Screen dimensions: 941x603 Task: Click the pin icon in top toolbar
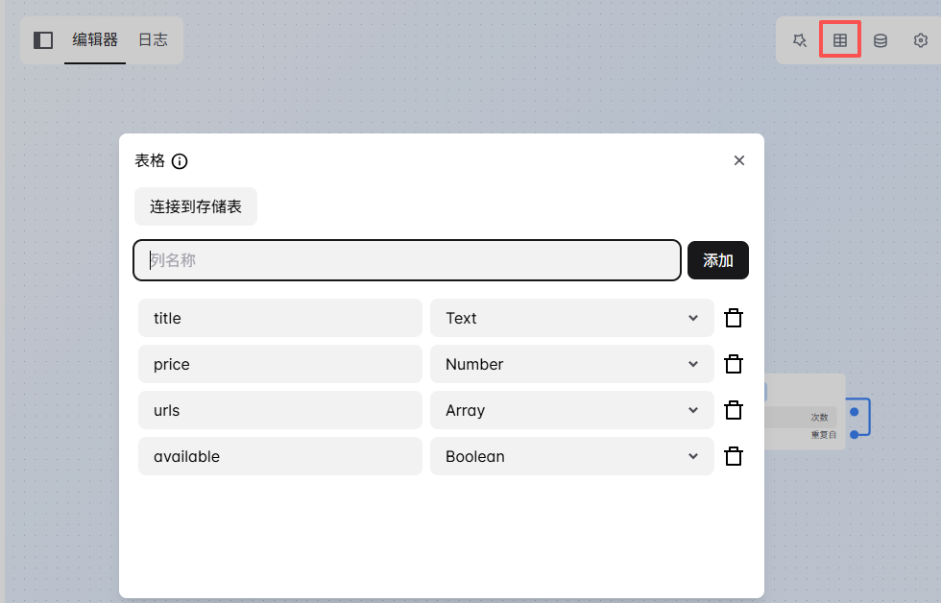pos(799,40)
